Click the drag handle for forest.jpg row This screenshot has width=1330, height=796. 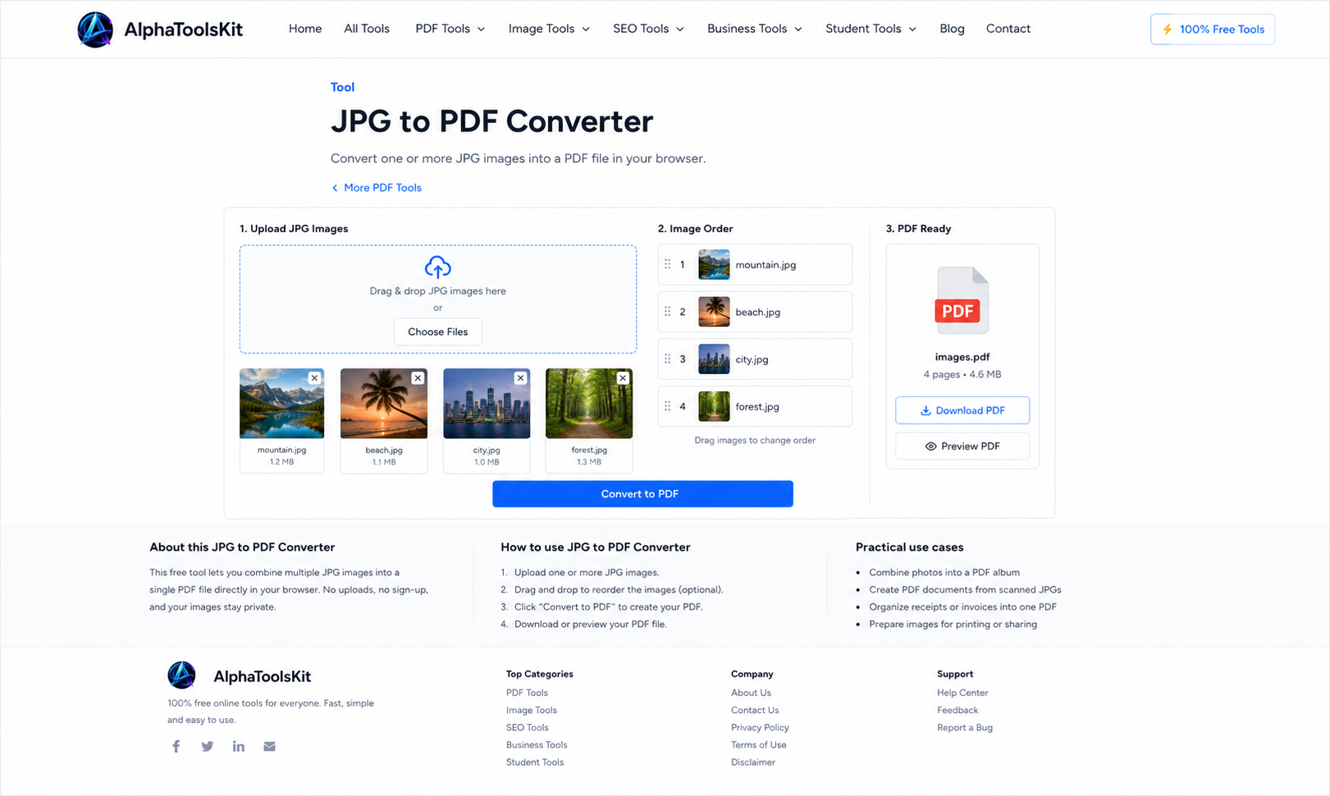click(x=667, y=406)
